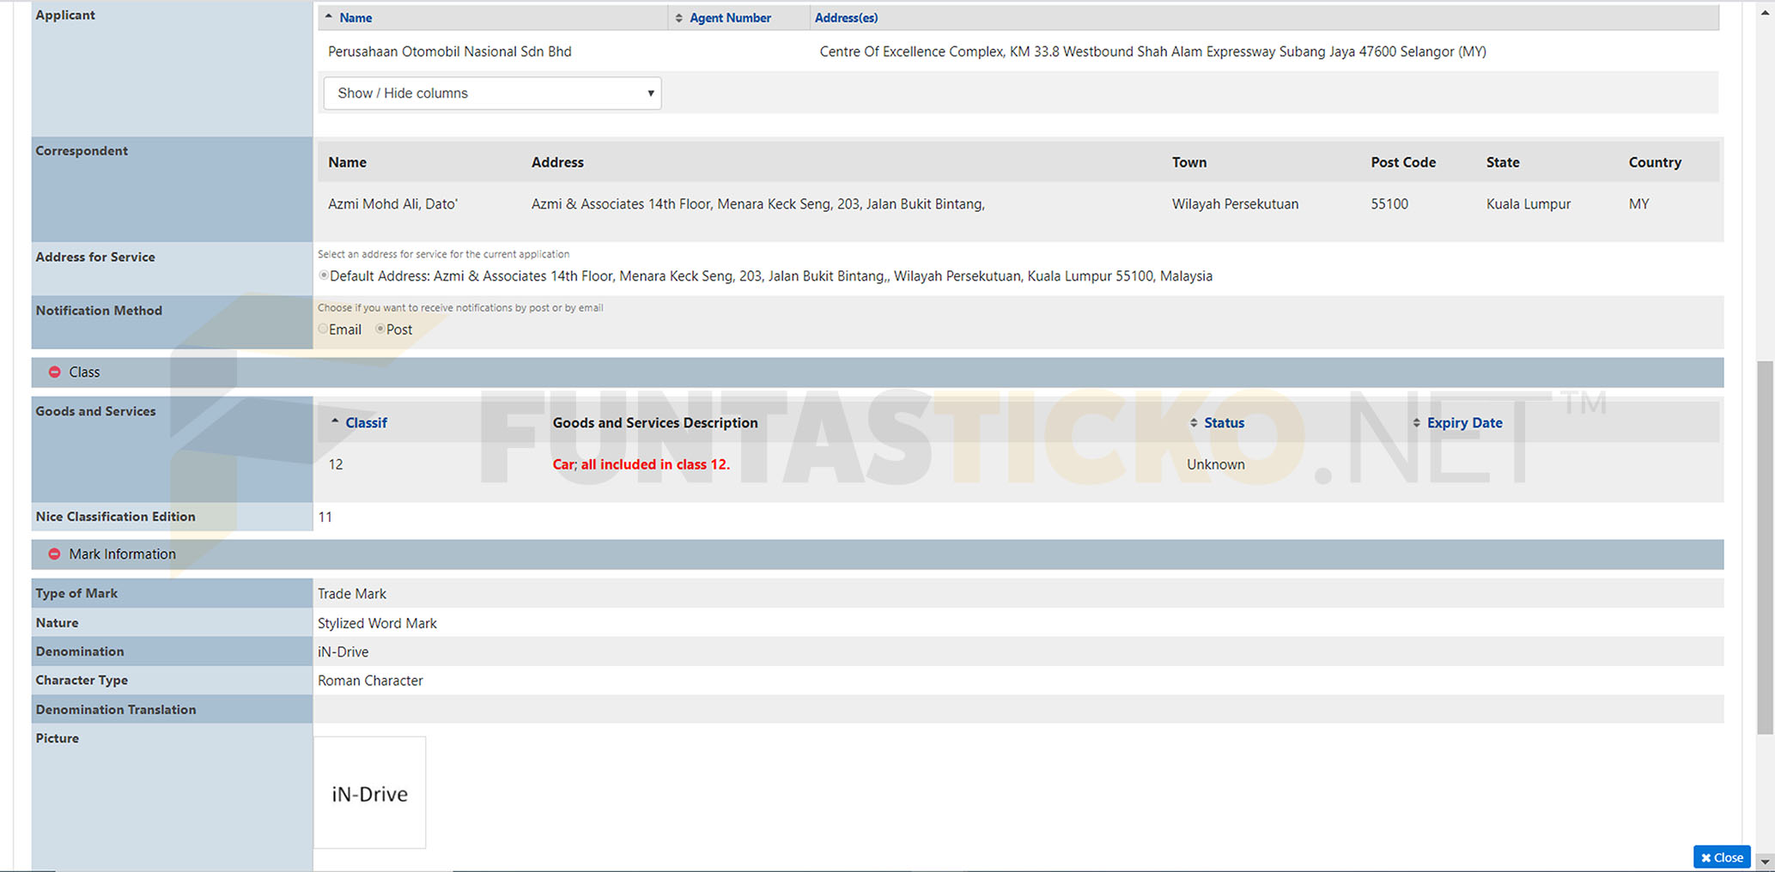The height and width of the screenshot is (872, 1775).
Task: Collapse the Mark Information section minus icon
Action: click(54, 554)
